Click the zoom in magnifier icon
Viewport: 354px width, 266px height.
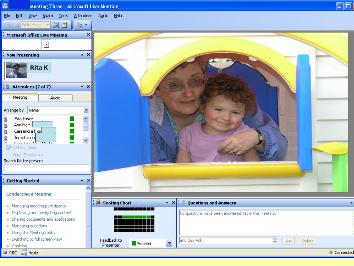pos(8,25)
